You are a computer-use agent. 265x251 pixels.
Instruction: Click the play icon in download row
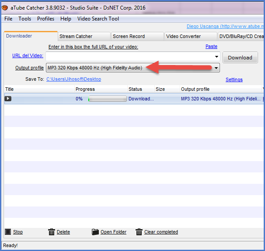[x=8, y=99]
